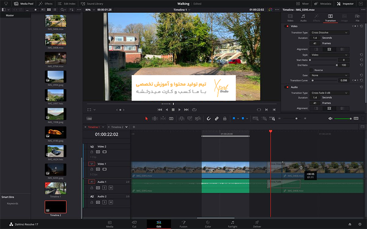Open the Effects panel button
Screen dimensions: 367x229
(45, 4)
